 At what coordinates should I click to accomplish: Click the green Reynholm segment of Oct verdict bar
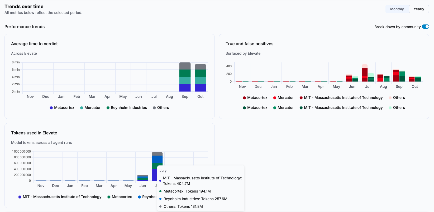pyautogui.click(x=201, y=73)
